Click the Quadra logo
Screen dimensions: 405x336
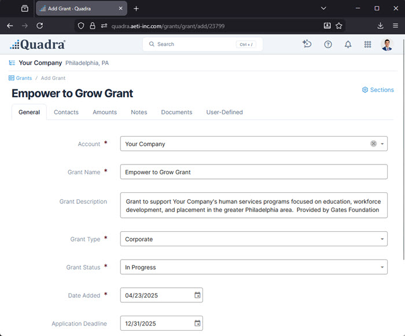38,45
